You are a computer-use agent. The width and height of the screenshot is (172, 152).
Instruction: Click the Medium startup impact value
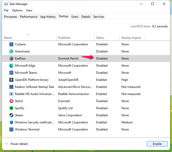pos(127,122)
